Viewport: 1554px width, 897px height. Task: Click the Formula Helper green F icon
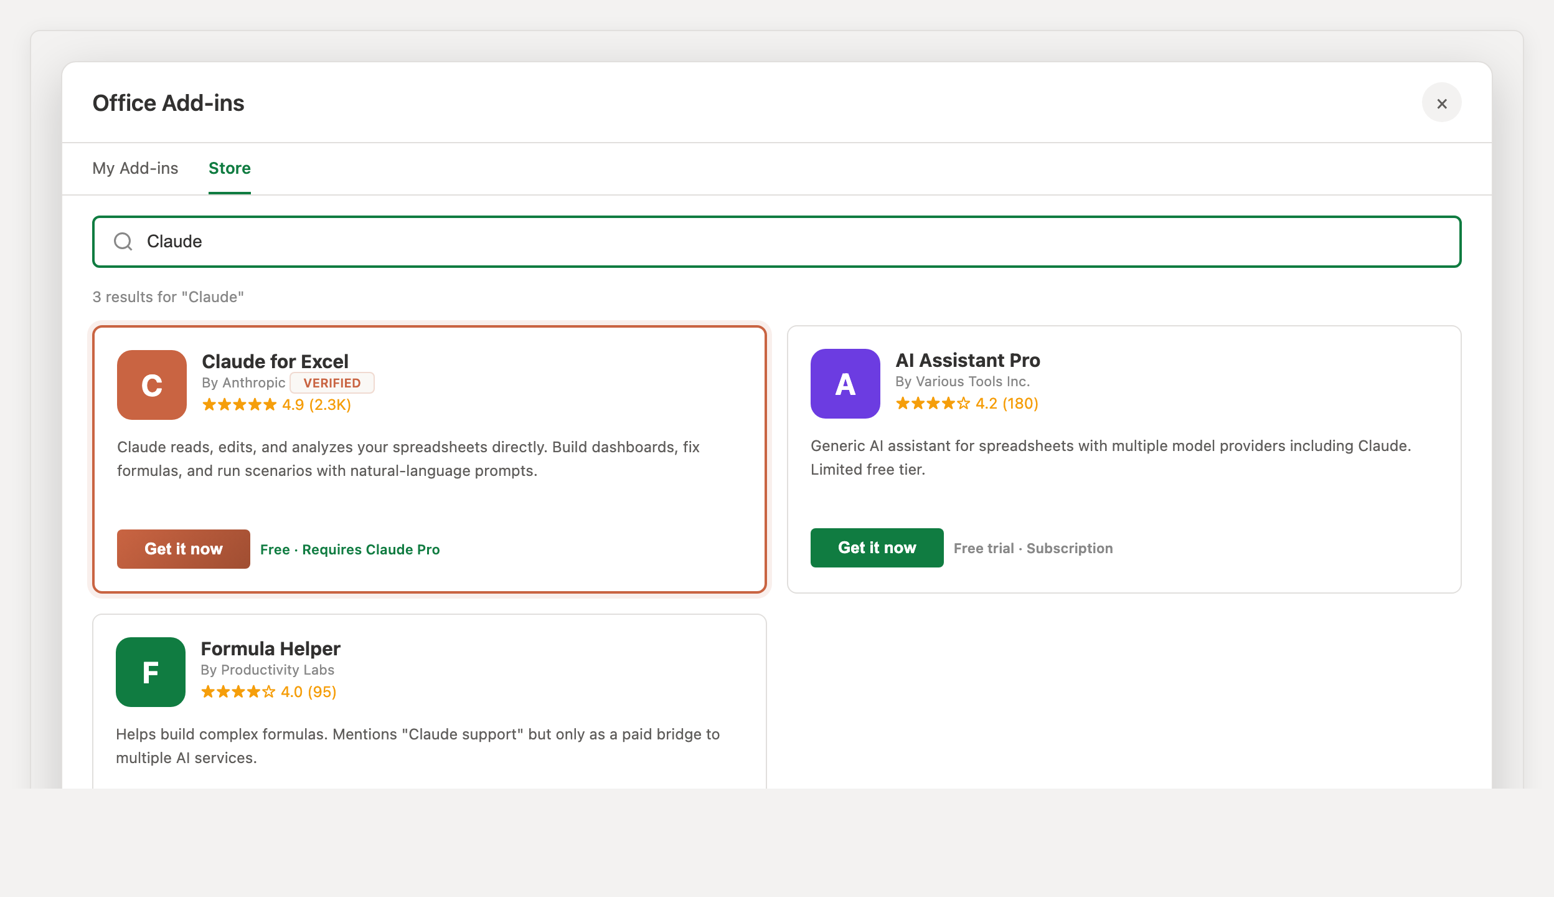[151, 672]
